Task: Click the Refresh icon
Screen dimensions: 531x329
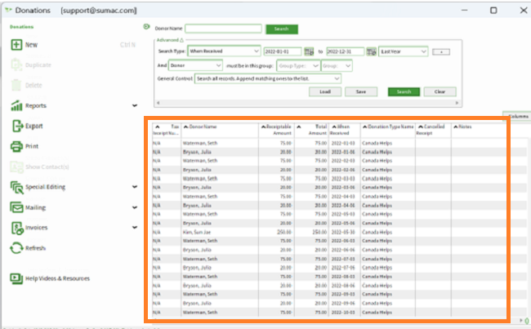Action: coord(16,247)
